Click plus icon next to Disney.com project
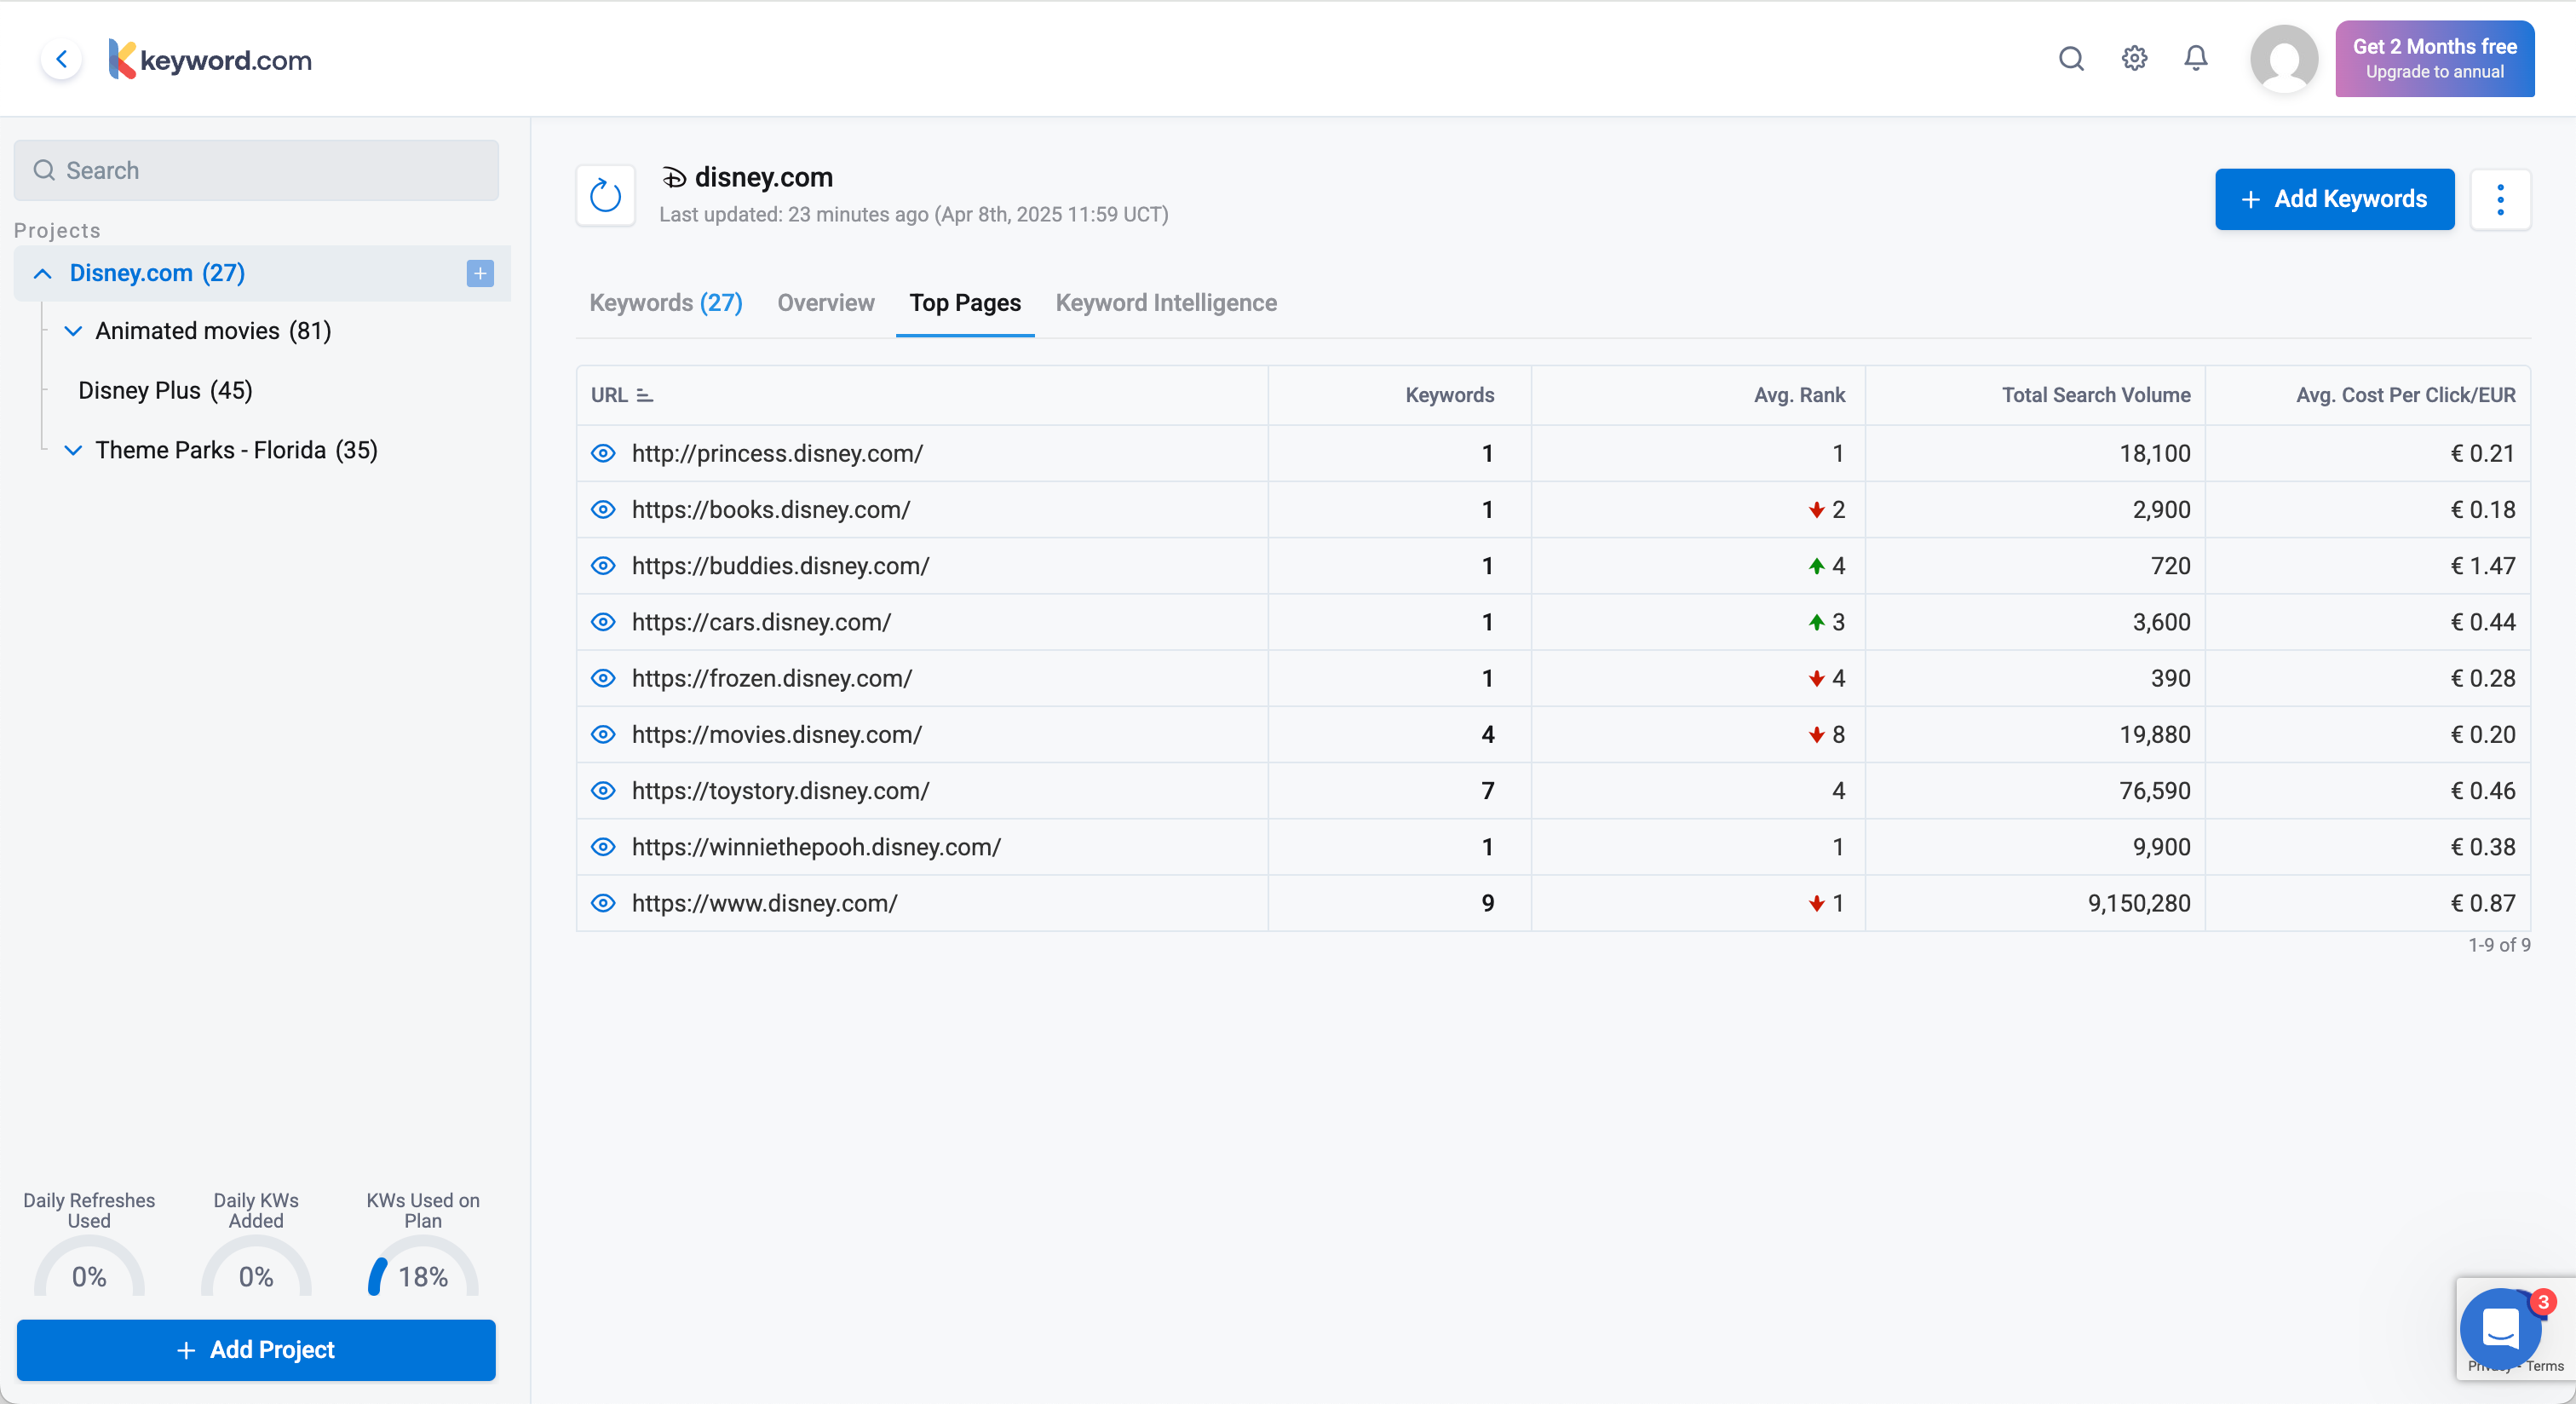Viewport: 2576px width, 1404px height. [x=480, y=273]
